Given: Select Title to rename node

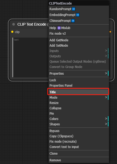Looking at the screenshot, I should [79, 92].
